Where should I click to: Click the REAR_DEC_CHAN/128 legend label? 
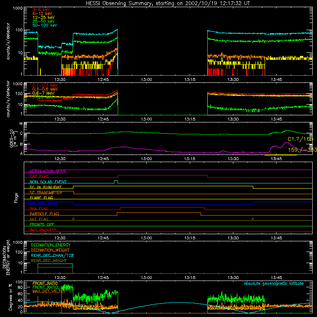point(52,255)
